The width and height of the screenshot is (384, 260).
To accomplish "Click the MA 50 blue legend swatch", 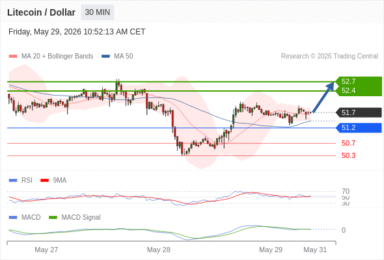I will tap(105, 57).
